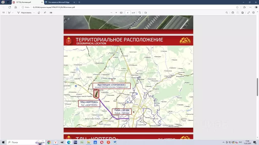
Task: Click the ТУЛА – 10 КМ label on map
Action: point(122,112)
